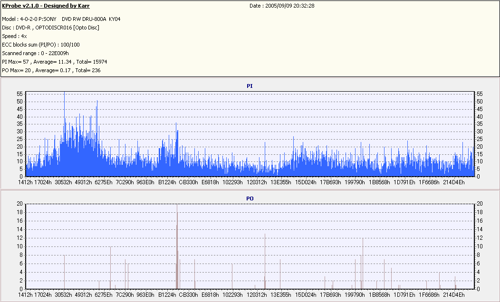Click the Speed 4x line
The width and height of the screenshot is (500, 302).
coord(14,36)
